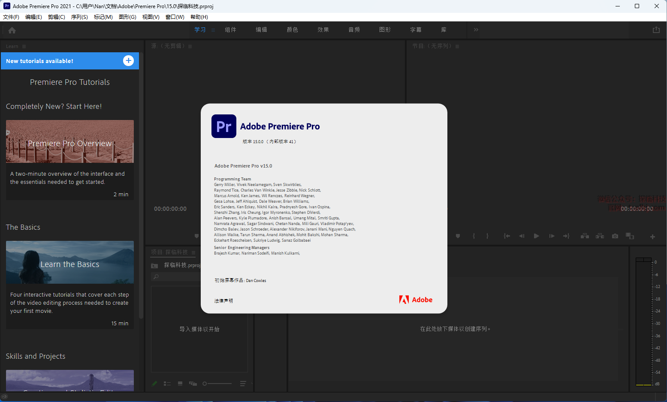
Task: Switch to the 颜色 workspace tab
Action: [292, 30]
